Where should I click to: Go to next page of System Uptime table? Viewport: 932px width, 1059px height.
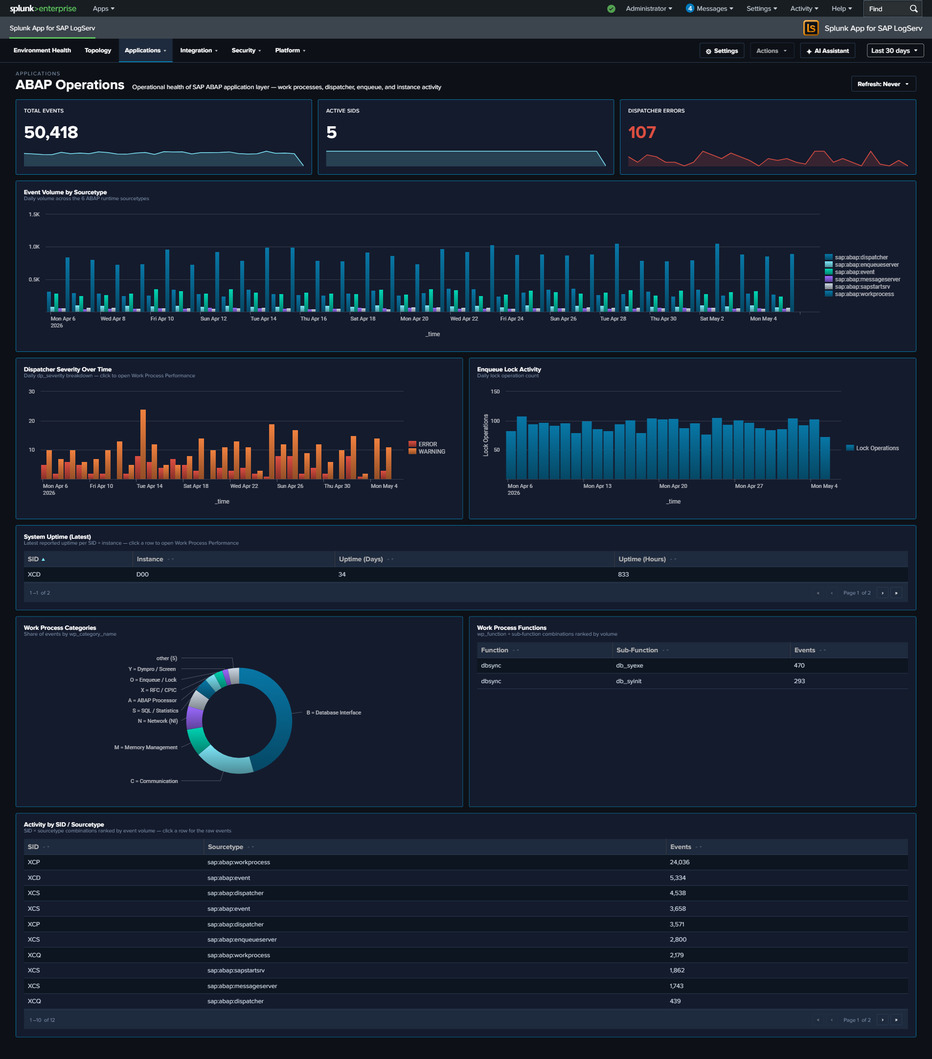pos(882,593)
